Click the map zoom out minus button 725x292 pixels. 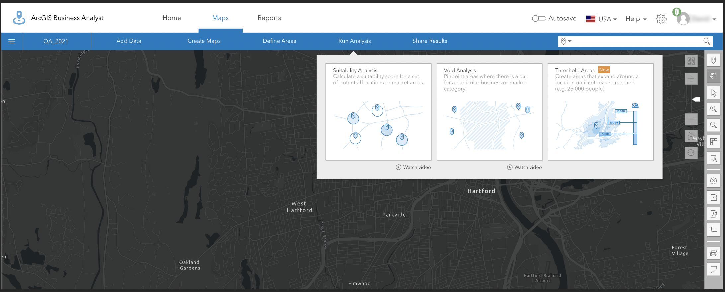691,119
